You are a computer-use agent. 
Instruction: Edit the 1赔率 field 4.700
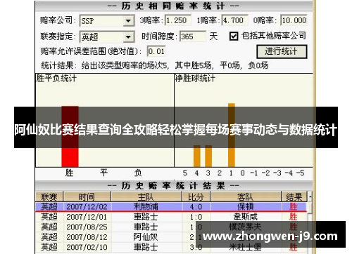pyautogui.click(x=234, y=20)
